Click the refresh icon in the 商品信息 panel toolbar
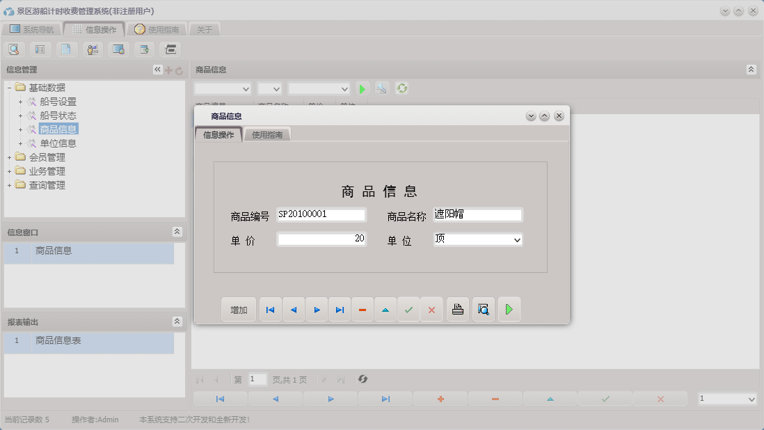 [x=402, y=88]
